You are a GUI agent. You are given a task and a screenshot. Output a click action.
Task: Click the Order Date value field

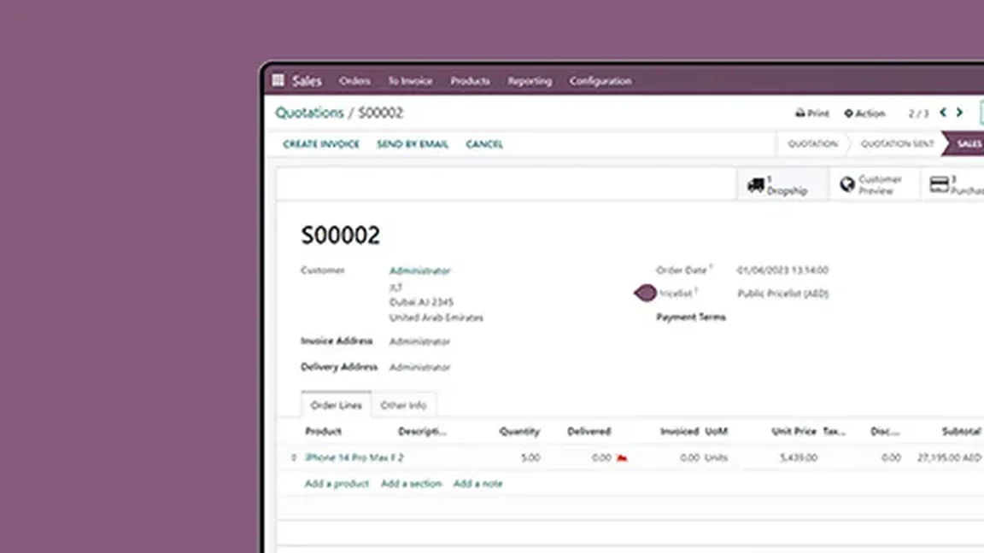click(782, 271)
